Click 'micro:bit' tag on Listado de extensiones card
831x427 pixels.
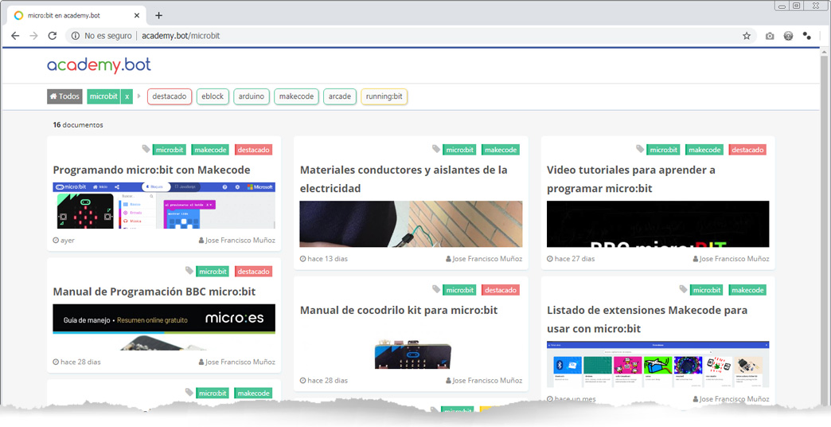pos(707,290)
